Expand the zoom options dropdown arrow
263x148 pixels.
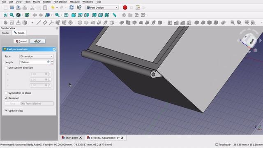(61, 15)
